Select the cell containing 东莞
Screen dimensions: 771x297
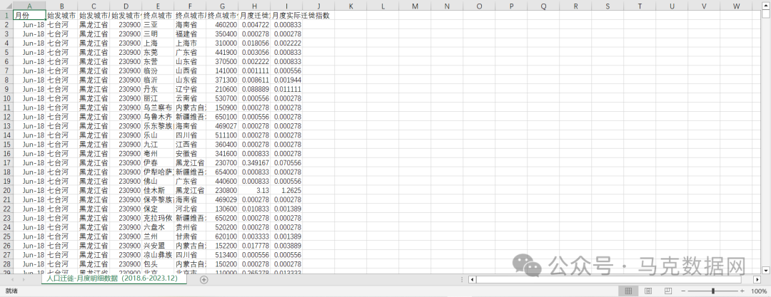tap(158, 52)
